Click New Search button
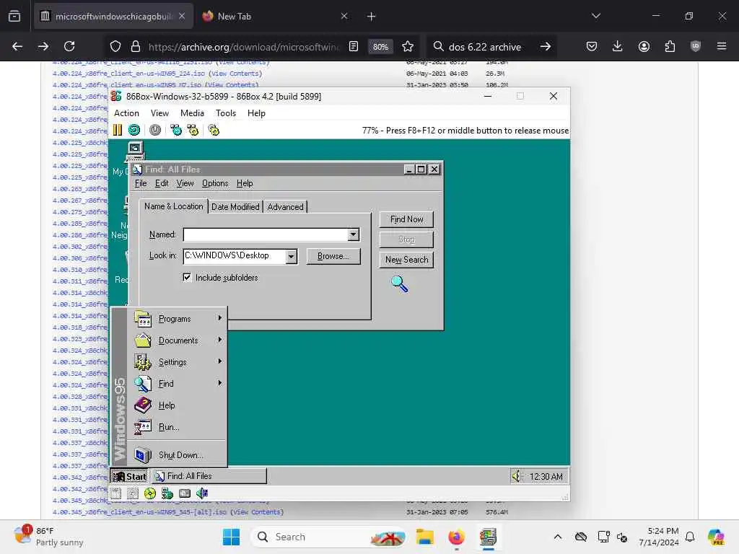The width and height of the screenshot is (739, 554). [x=406, y=260]
